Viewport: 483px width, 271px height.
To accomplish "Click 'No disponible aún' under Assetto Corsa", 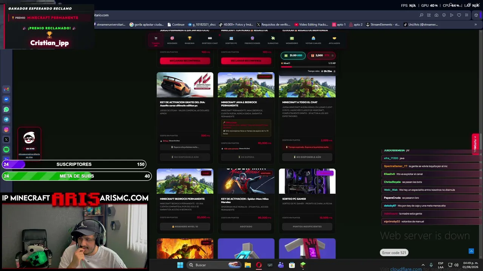I will click(185, 157).
